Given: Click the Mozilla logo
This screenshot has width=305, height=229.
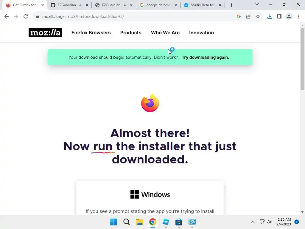Looking at the screenshot, I should coord(45,33).
